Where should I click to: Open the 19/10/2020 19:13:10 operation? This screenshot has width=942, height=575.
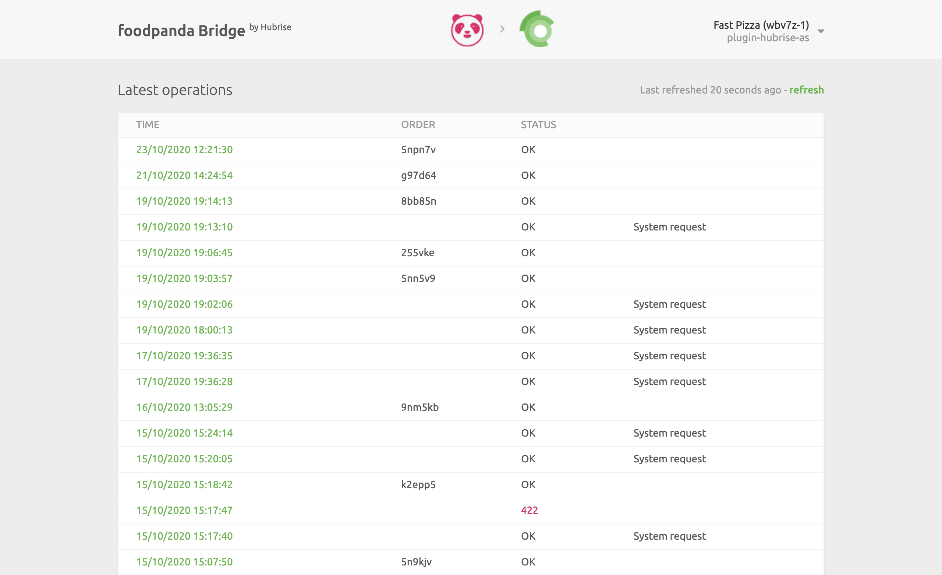coord(184,227)
